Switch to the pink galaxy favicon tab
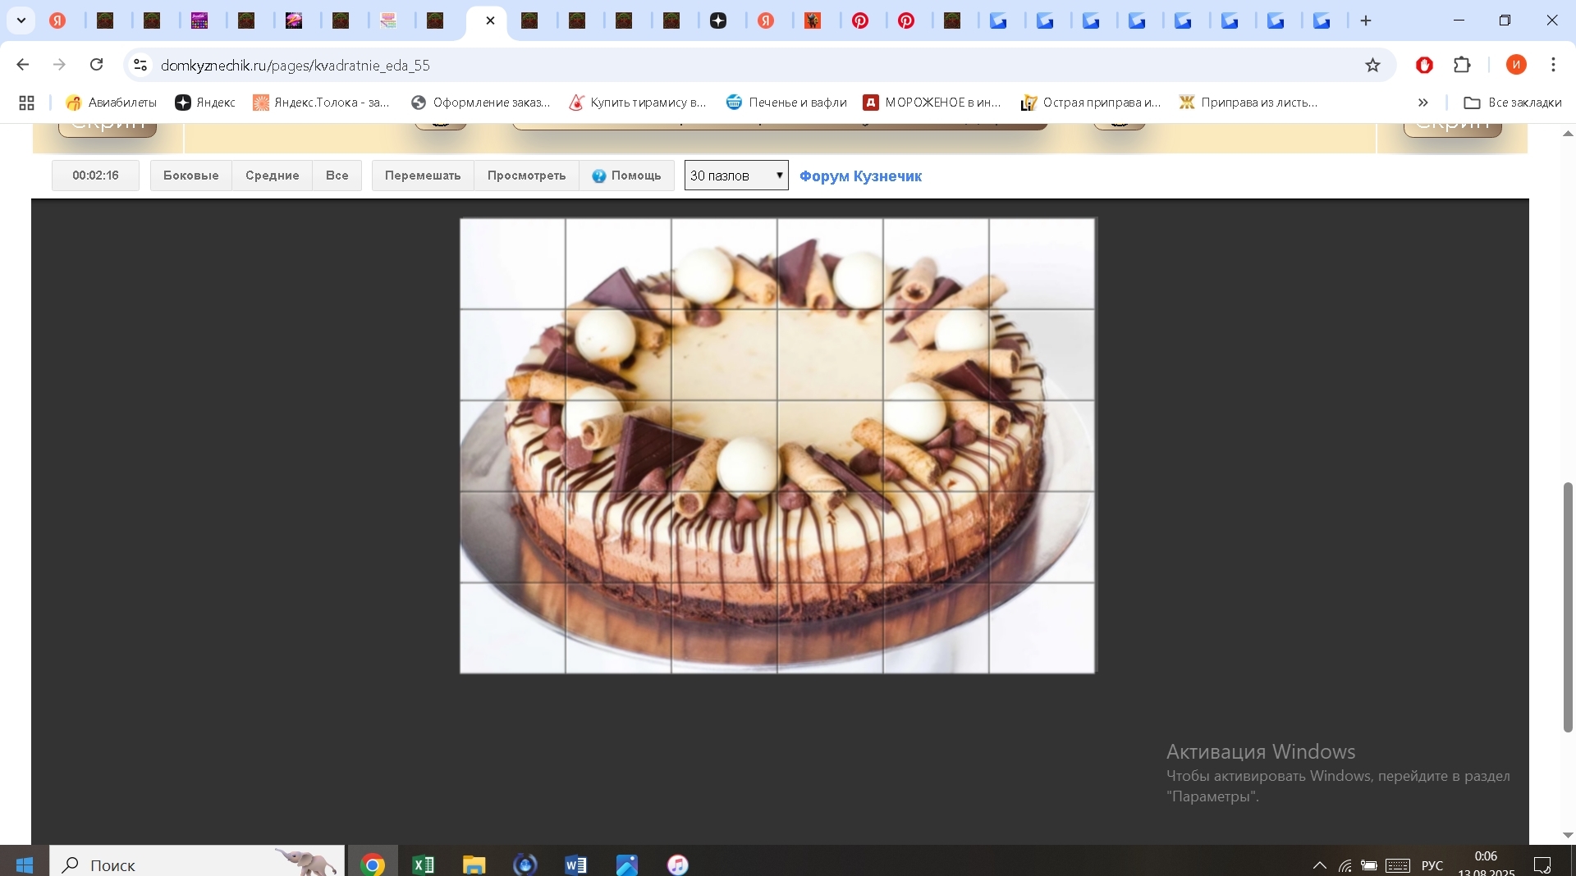The width and height of the screenshot is (1576, 876). 294,21
